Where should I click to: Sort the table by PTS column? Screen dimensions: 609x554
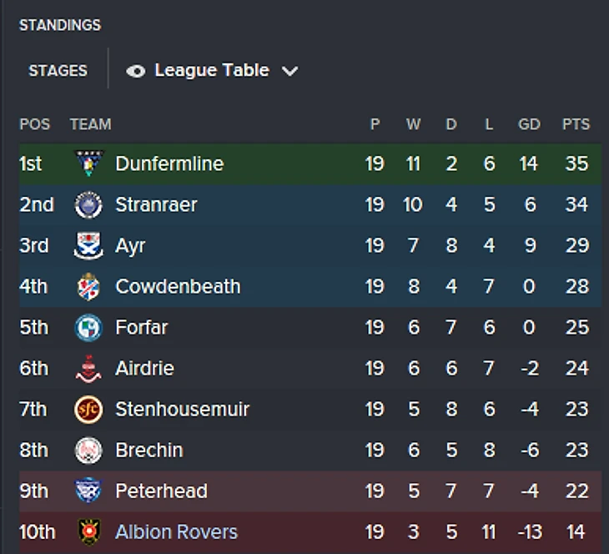576,124
